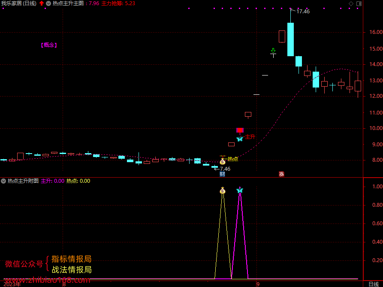
Task: Select the stock title 我乐家居 (日线)
Action: click(19, 3)
